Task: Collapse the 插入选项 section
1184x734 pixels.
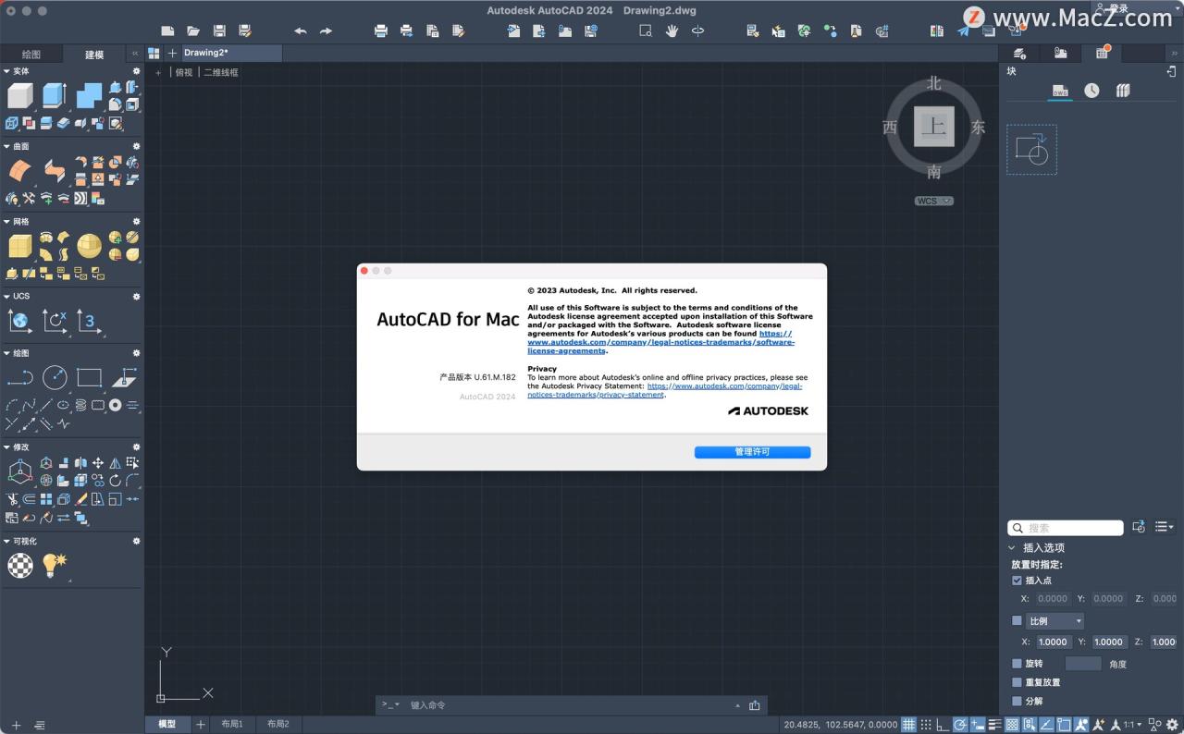Action: 1011,547
